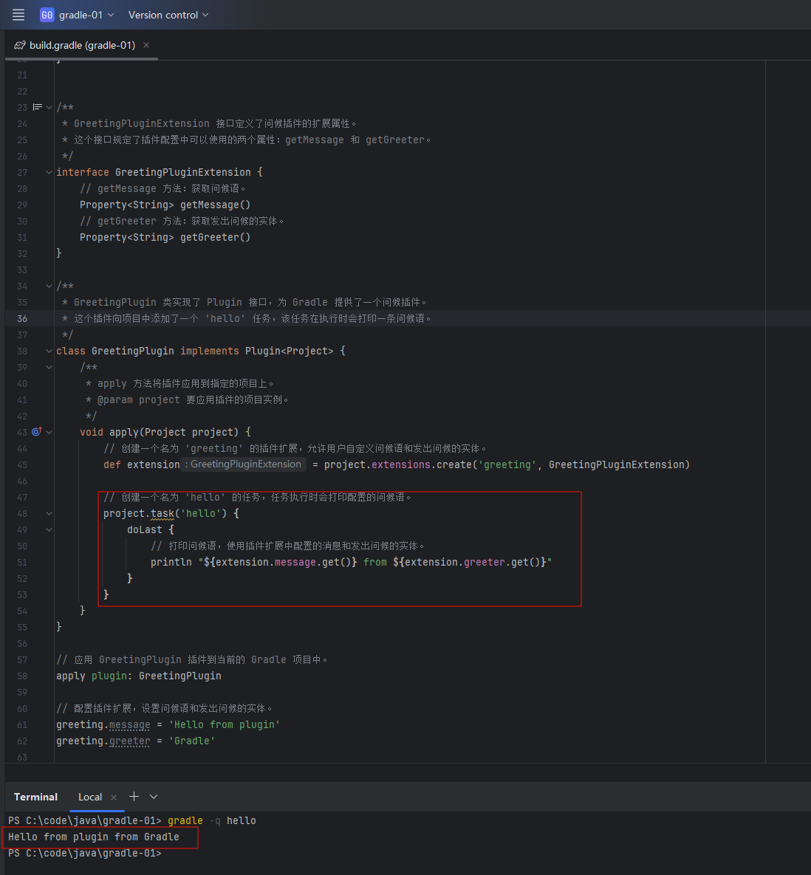The image size is (811, 875).
Task: Click the underlined 'message' on line 61
Action: [129, 724]
